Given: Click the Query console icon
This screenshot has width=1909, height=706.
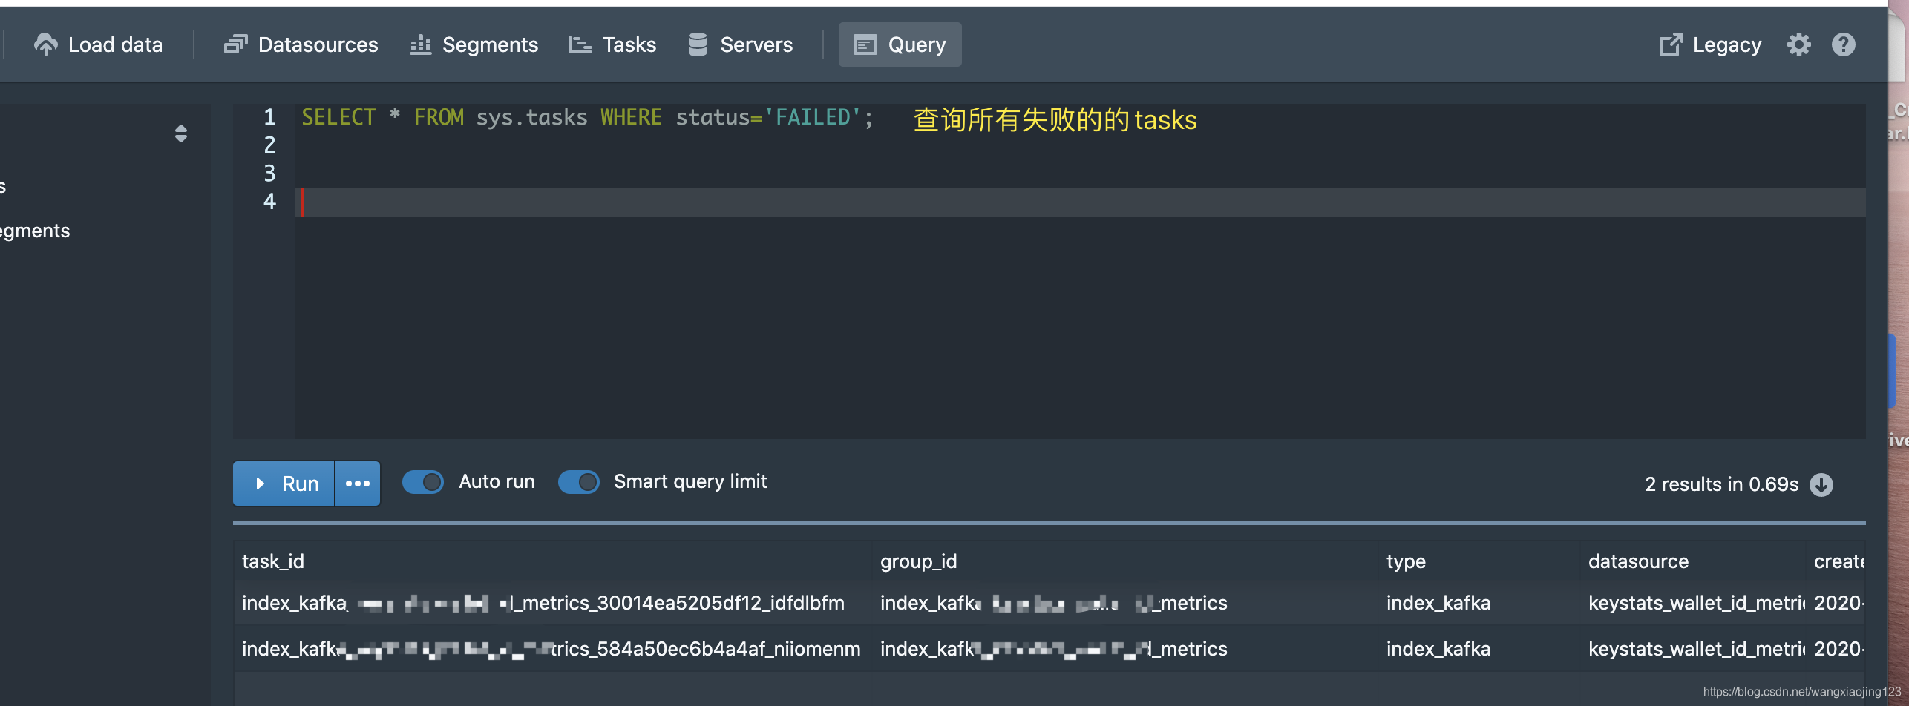Looking at the screenshot, I should click(865, 45).
